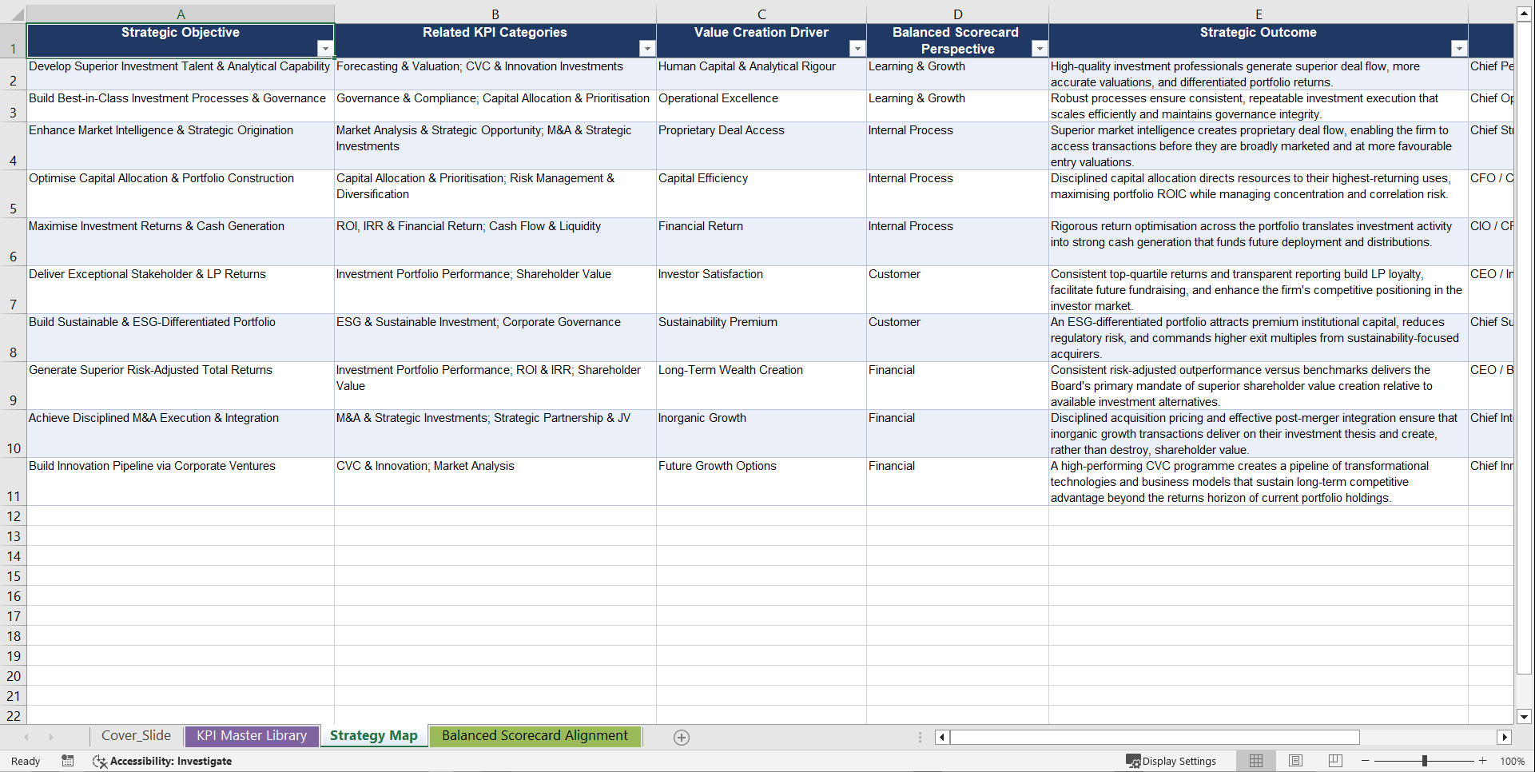Select 'Enhance Market Intelligence & Strategic Origination' cell
Viewport: 1535px width, 772px height.
[x=181, y=146]
